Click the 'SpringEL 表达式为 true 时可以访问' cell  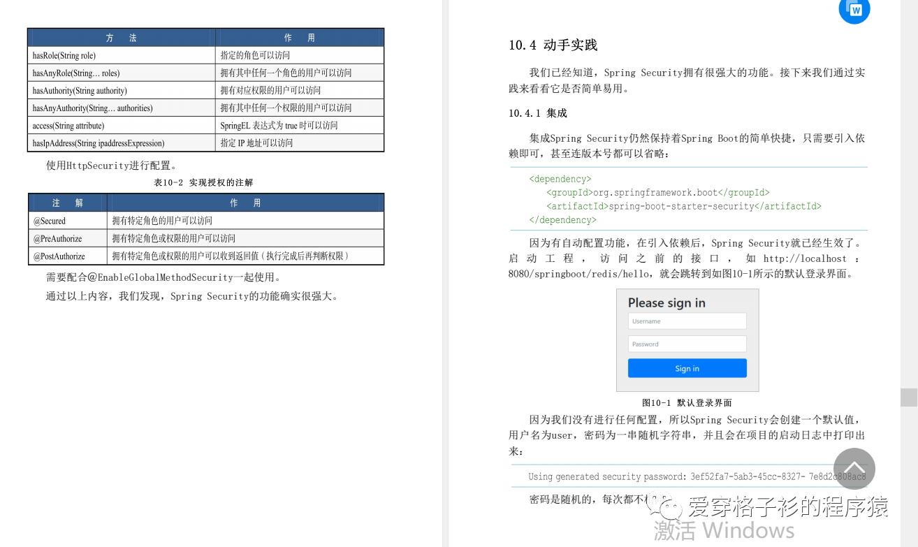pos(300,125)
